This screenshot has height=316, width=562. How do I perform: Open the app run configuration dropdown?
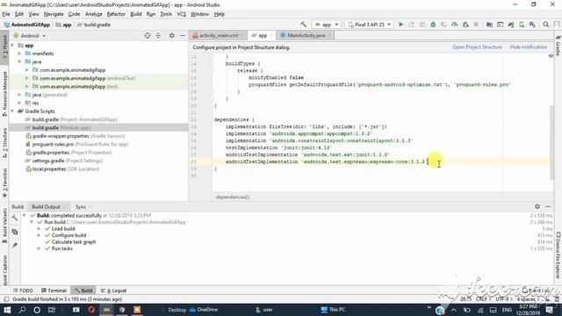(x=327, y=25)
